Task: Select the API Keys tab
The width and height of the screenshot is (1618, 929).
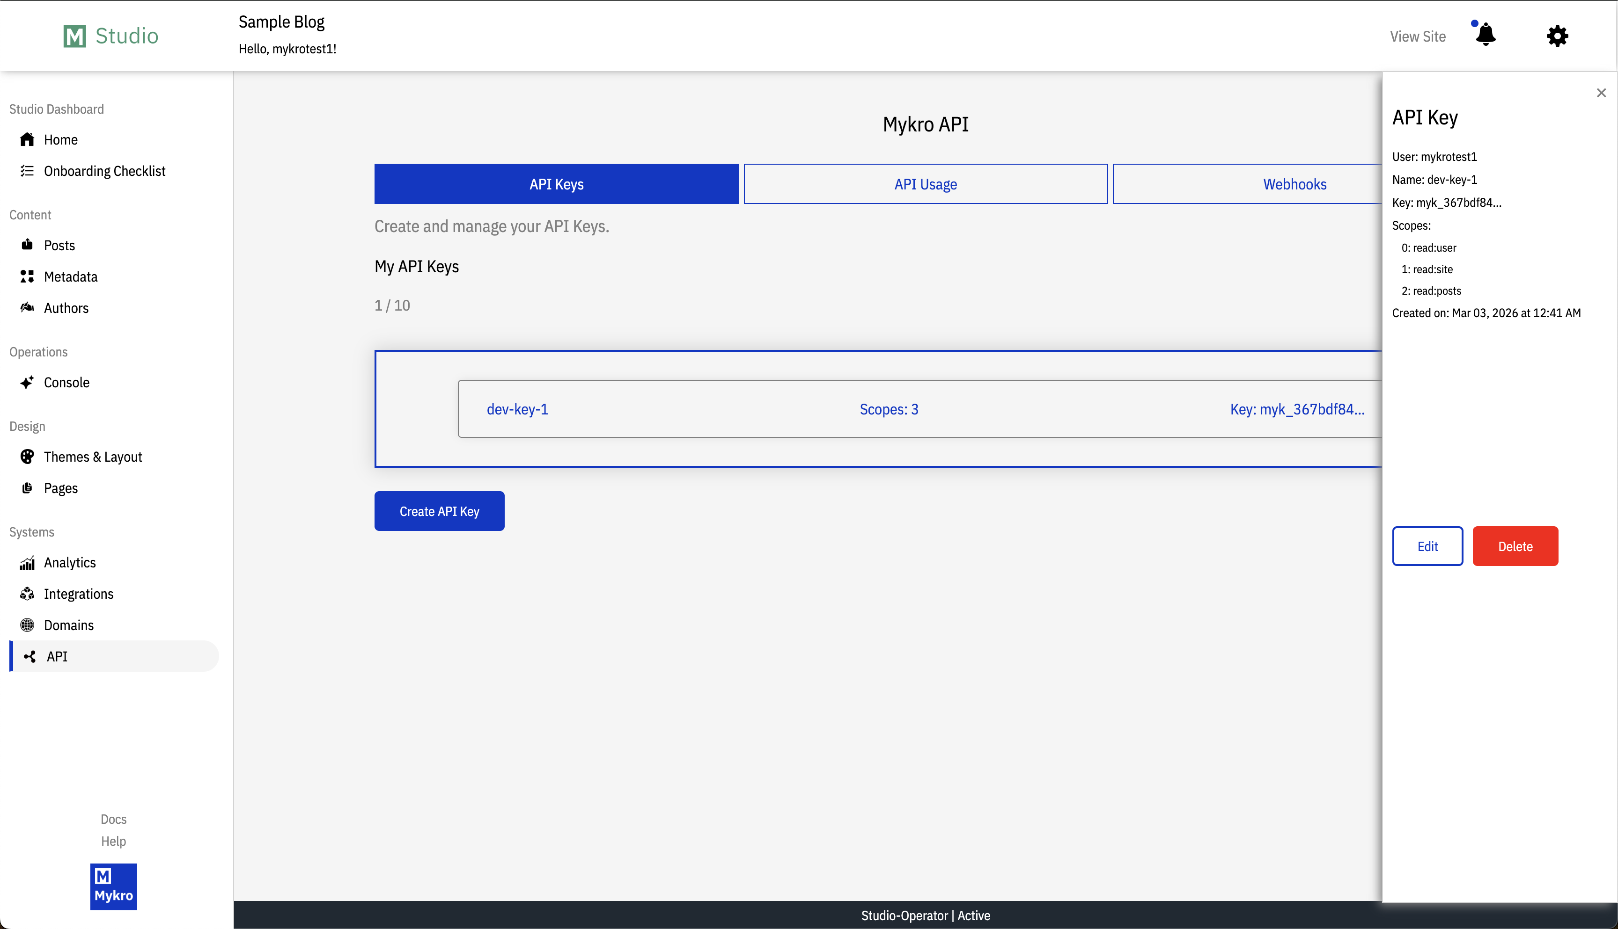Action: 556,184
